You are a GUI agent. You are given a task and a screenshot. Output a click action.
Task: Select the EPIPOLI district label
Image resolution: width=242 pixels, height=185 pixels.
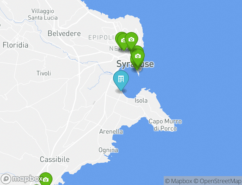tap(101, 37)
